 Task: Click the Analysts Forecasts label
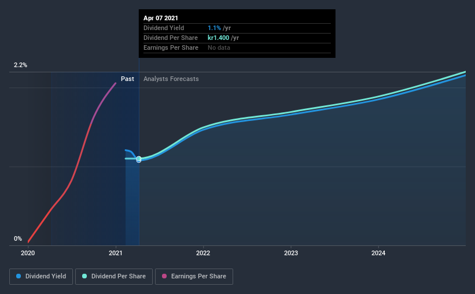pos(171,79)
